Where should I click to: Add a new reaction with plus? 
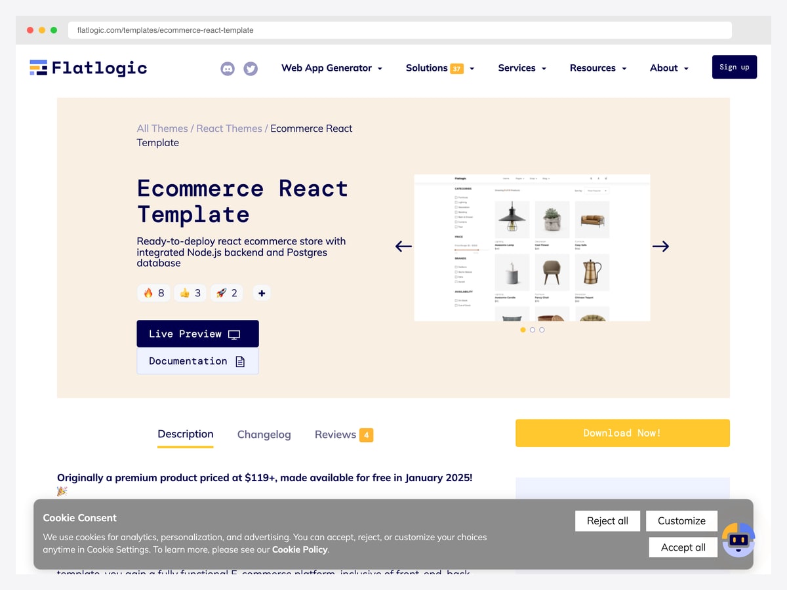[262, 293]
